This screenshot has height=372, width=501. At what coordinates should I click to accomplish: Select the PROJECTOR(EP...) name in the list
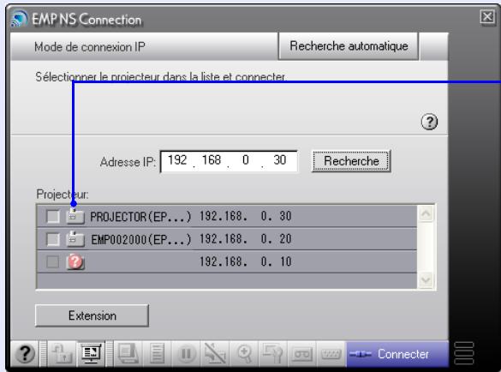[x=140, y=217]
